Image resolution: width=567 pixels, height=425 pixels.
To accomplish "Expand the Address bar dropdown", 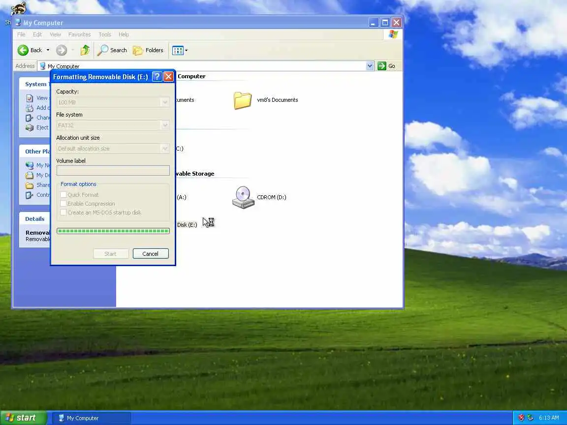I will [370, 66].
